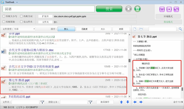This screenshot has height=109, width=184.
Task: Sort results by 匹配度
Action: click(x=84, y=29)
